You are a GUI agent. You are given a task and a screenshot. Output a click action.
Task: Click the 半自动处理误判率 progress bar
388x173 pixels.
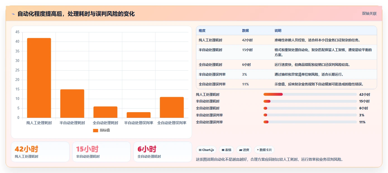310,115
